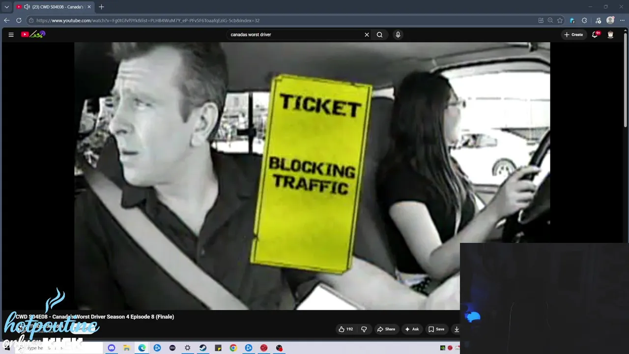629x354 pixels.
Task: Dislike the video with thumbs down
Action: point(364,329)
